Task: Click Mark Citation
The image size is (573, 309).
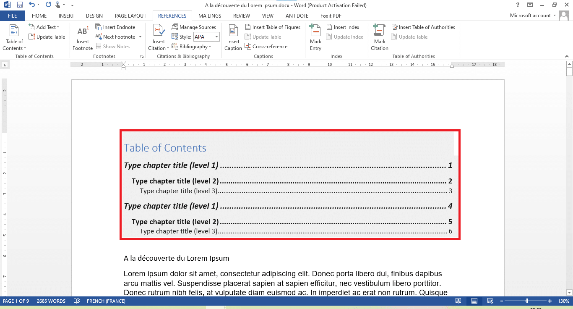Action: click(x=380, y=38)
